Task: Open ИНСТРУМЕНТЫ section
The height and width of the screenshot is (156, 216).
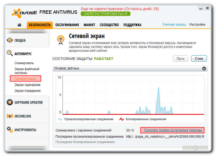Action: pos(27,130)
